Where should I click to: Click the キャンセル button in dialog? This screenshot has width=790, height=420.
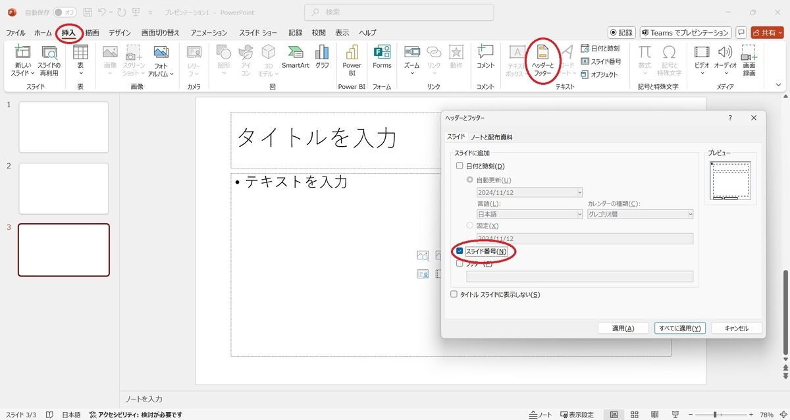tap(736, 328)
